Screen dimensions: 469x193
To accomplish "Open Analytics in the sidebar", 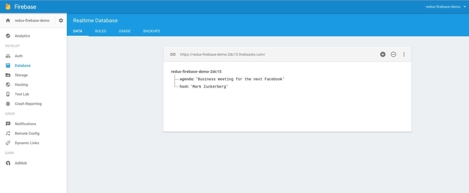I will coord(22,36).
